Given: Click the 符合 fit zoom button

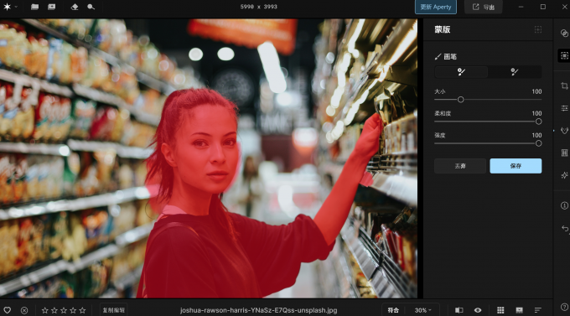Looking at the screenshot, I should coord(393,310).
